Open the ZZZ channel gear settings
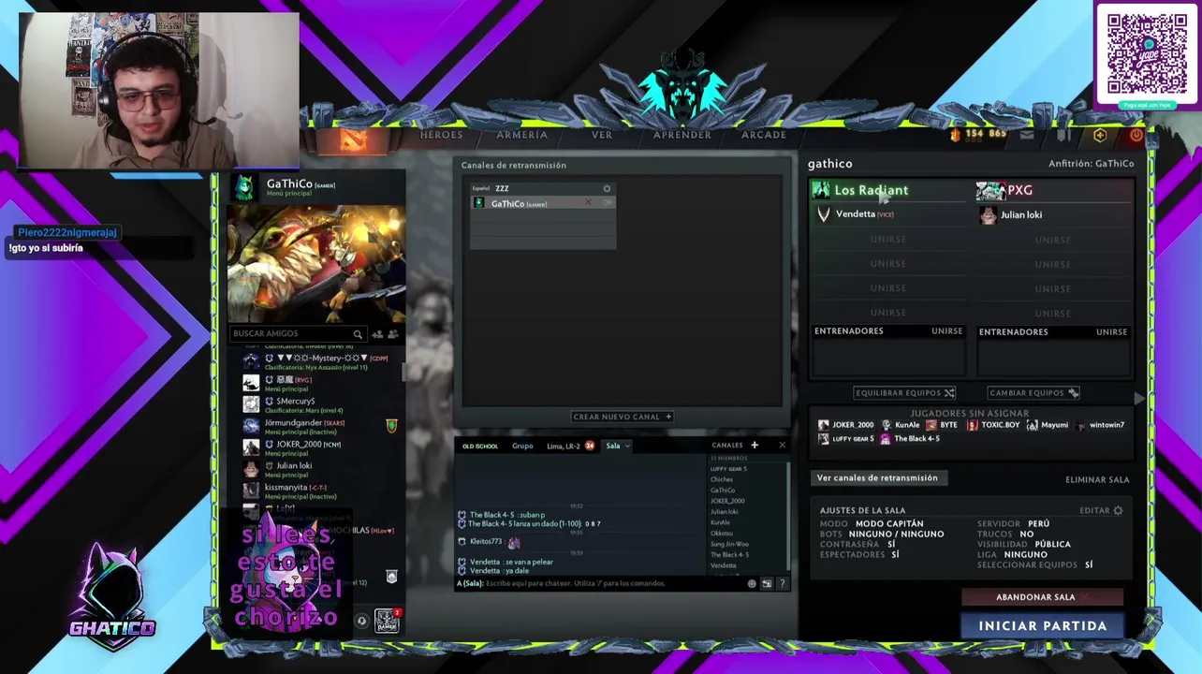 [x=607, y=188]
